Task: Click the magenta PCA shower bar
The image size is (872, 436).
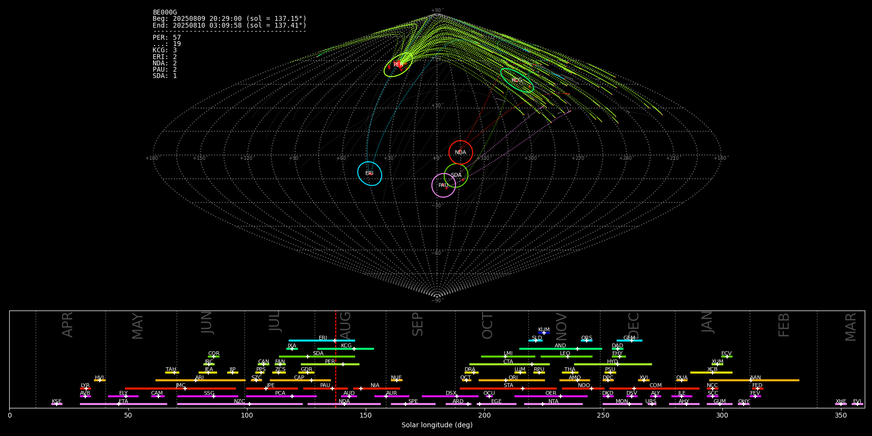Action: 281,396
